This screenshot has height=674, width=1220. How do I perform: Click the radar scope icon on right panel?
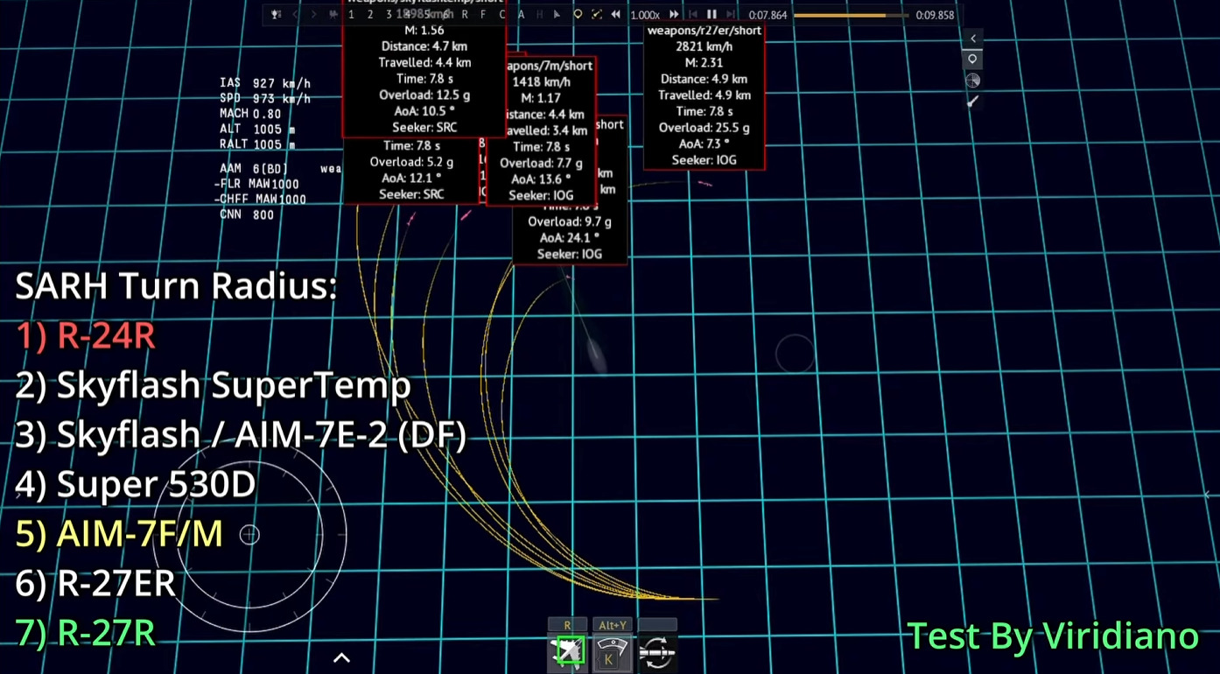click(972, 81)
